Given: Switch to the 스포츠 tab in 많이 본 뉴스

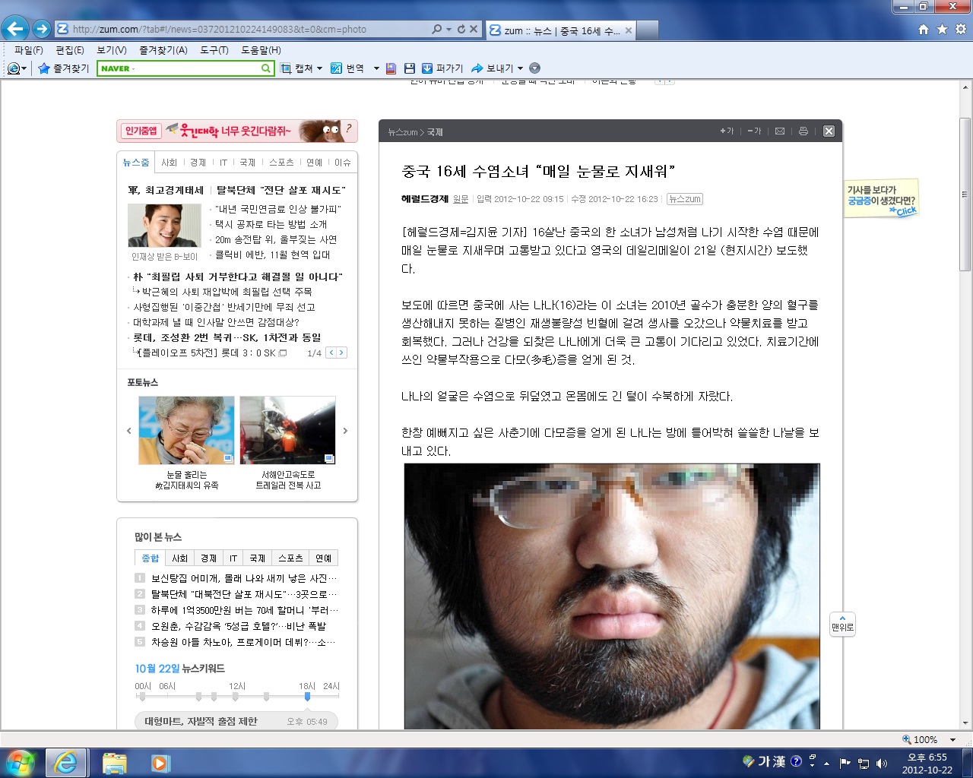Looking at the screenshot, I should (290, 558).
